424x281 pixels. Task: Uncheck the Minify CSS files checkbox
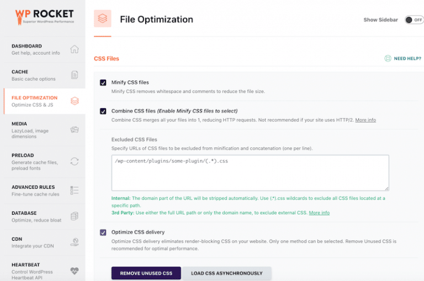[103, 82]
